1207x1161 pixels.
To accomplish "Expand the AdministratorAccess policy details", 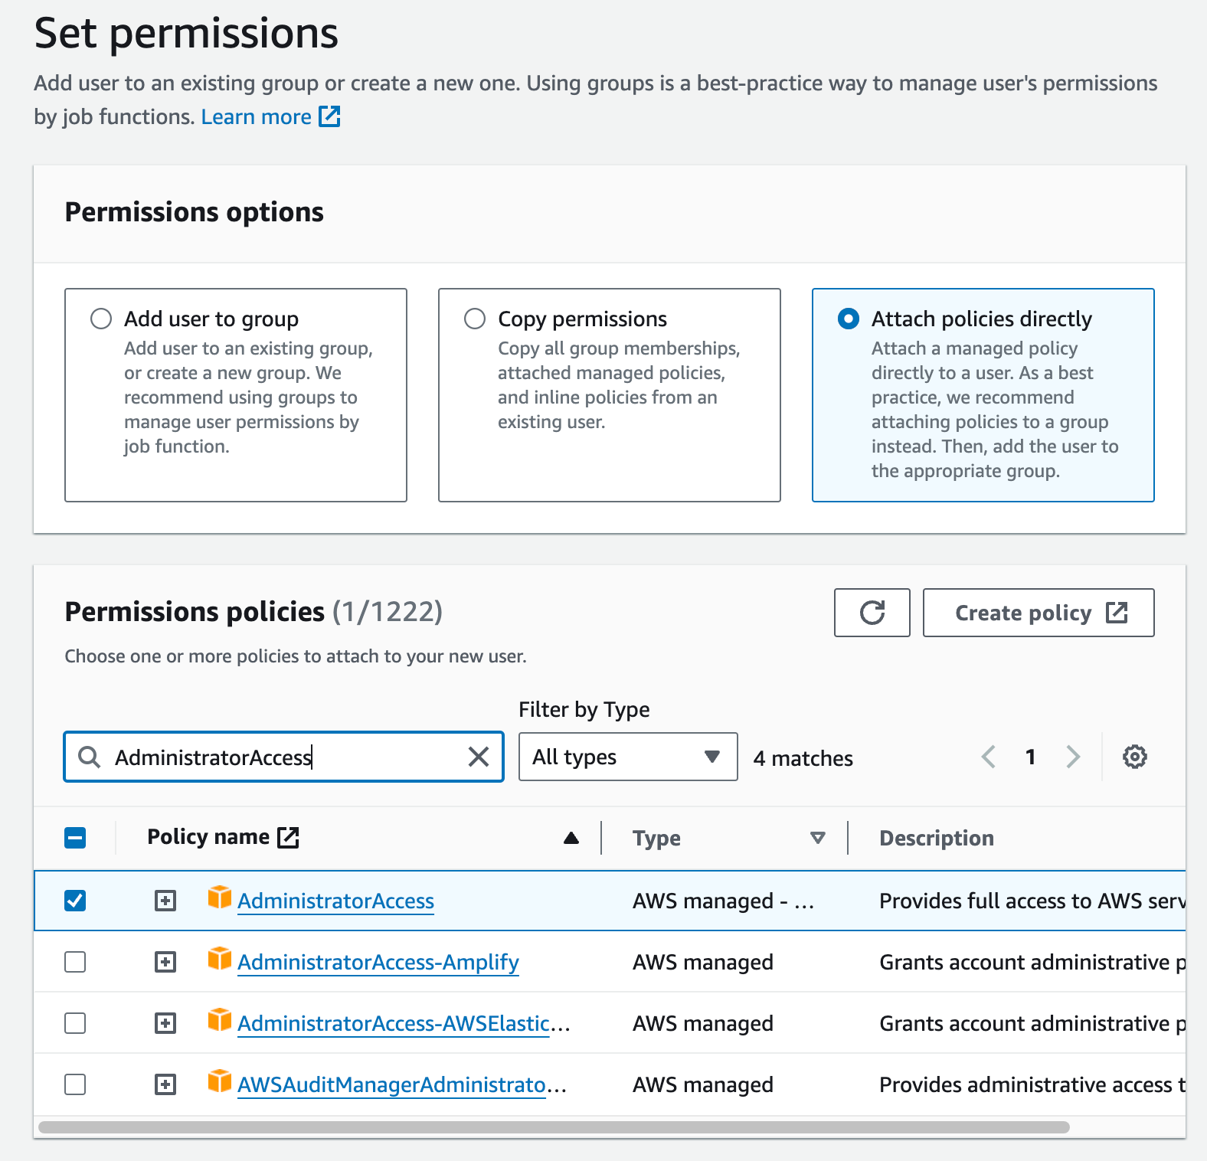I will (165, 901).
